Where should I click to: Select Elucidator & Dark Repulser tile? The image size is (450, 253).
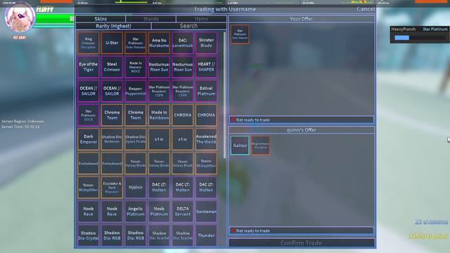pos(112,188)
